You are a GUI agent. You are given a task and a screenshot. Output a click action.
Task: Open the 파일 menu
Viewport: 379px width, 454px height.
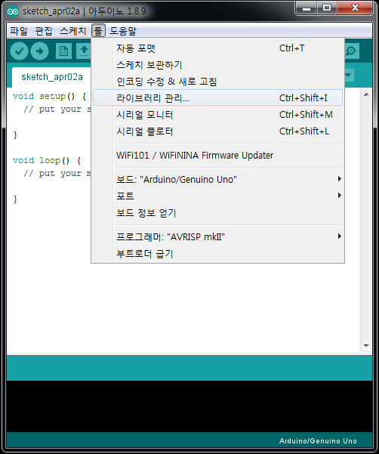pyautogui.click(x=19, y=31)
